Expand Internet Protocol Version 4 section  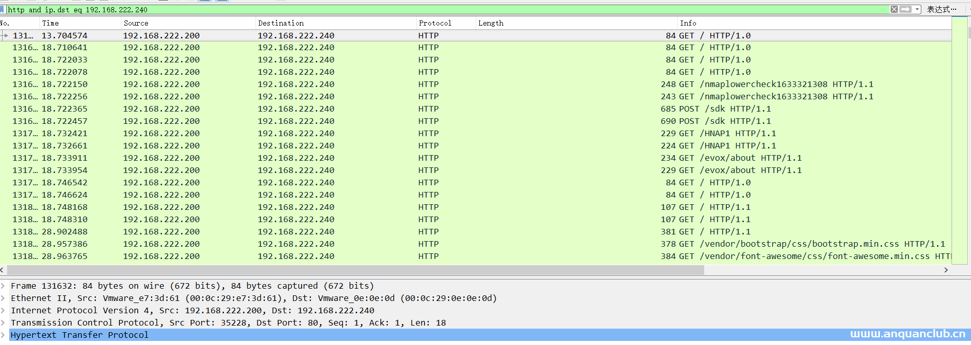pos(3,310)
